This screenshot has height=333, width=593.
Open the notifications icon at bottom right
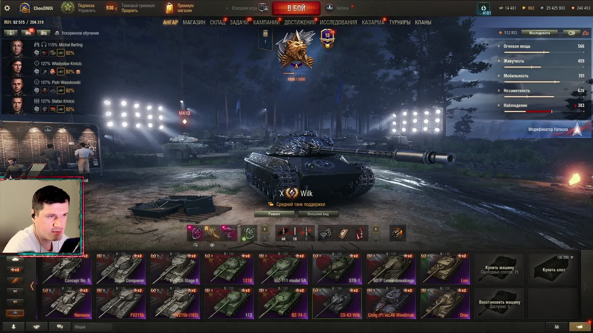tap(580, 327)
